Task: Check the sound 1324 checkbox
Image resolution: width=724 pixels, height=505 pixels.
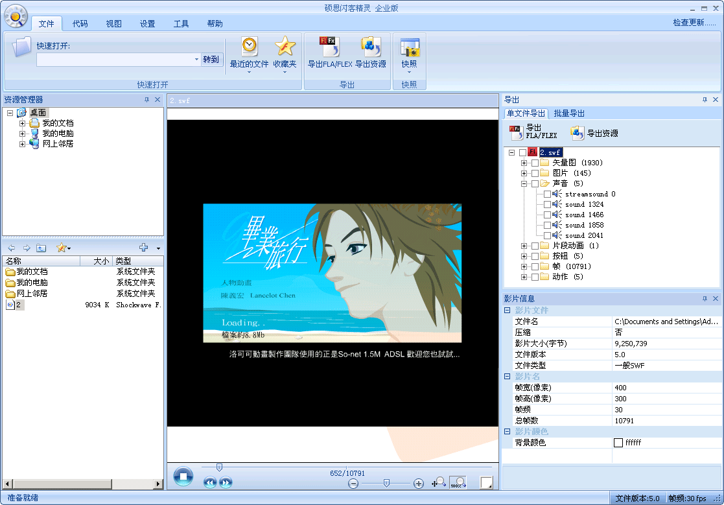Action: coord(547,204)
